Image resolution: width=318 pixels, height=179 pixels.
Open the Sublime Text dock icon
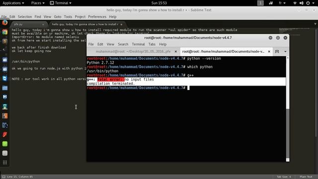click(5, 41)
